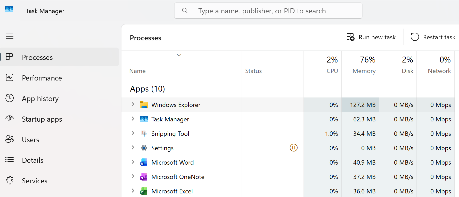Select the Windows Explorer row name
This screenshot has width=459, height=197.
point(176,105)
